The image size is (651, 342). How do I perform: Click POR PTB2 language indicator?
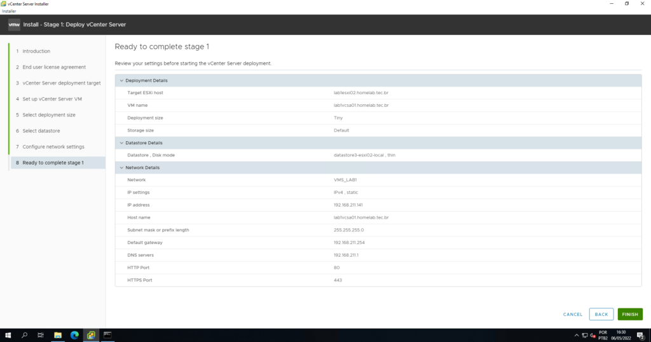pyautogui.click(x=603, y=336)
